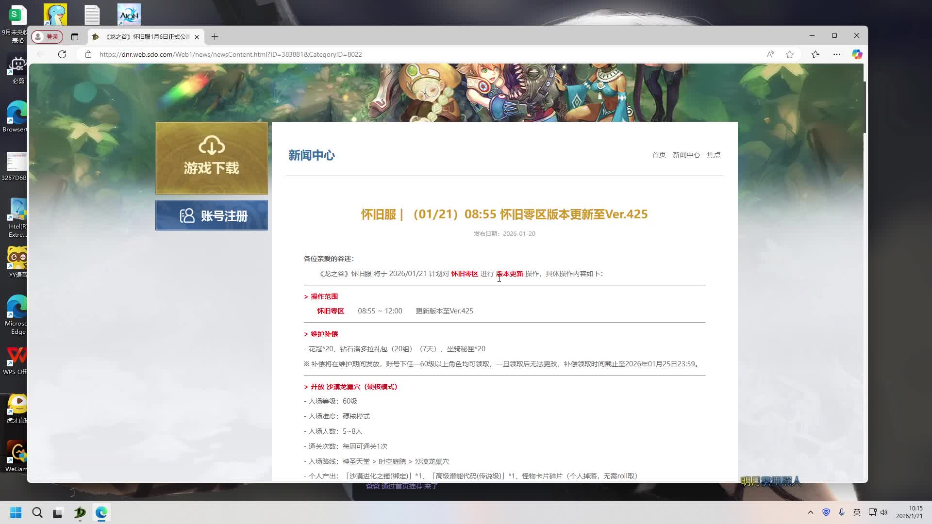932x524 pixels.
Task: Open the tab actions menu icon
Action: 75,37
